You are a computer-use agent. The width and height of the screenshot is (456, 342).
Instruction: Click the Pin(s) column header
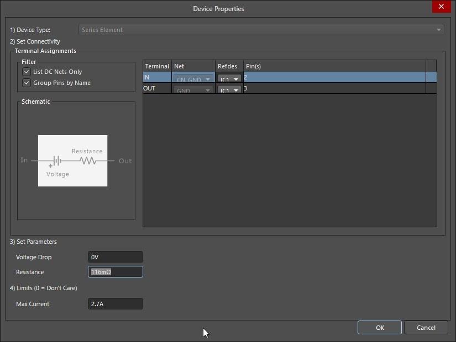334,66
